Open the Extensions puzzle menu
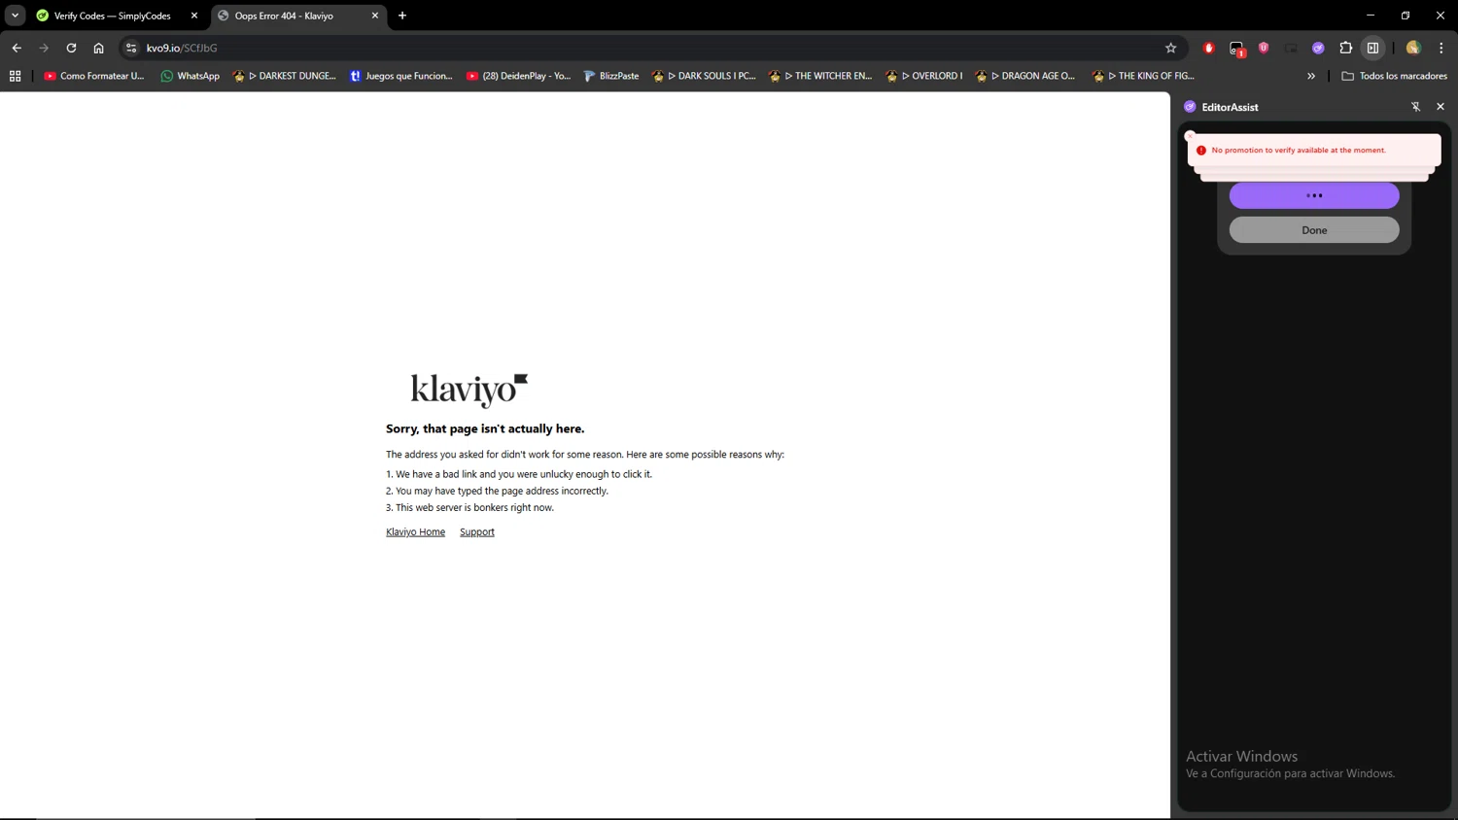This screenshot has width=1458, height=820. (1345, 48)
